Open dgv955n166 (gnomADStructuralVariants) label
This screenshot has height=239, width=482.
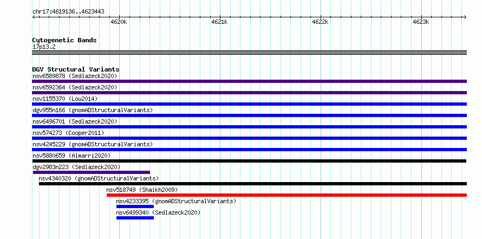[x=93, y=110]
